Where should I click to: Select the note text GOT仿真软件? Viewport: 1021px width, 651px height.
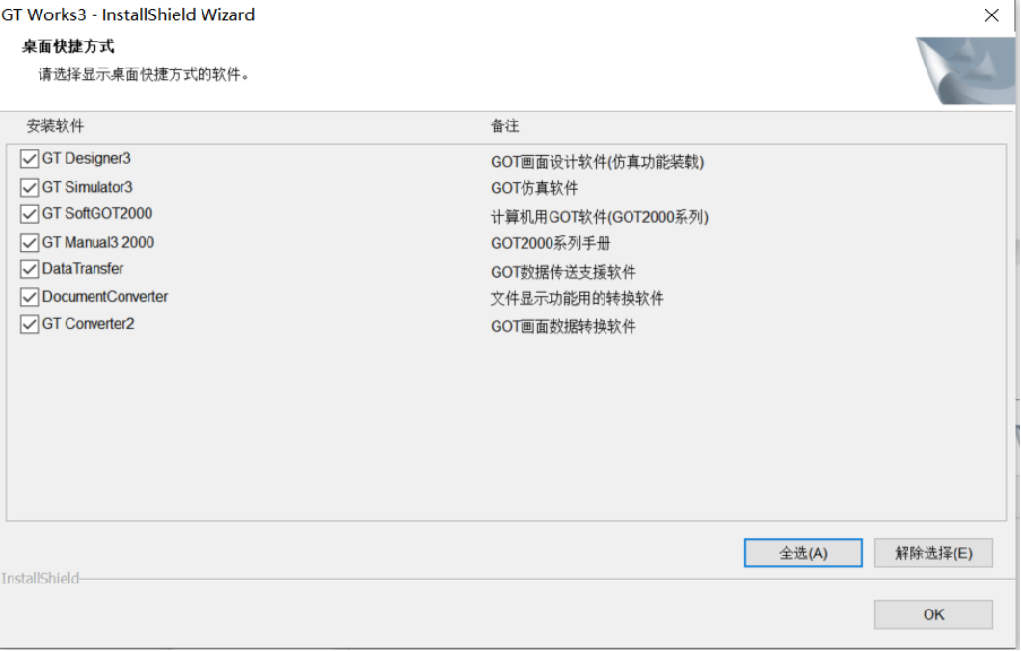[x=534, y=188]
